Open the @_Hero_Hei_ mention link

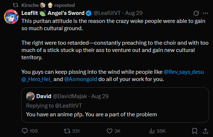coord(37,79)
